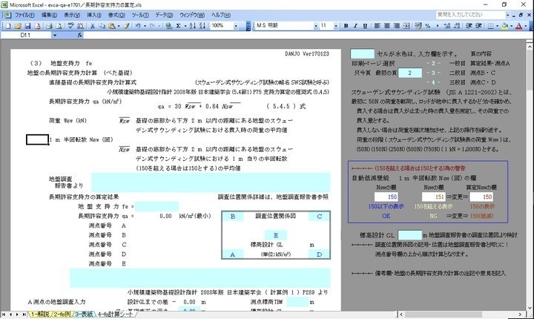This screenshot has width=534, height=319.
Task: Switch to the 2-fe例 sheet tab
Action: tap(62, 315)
